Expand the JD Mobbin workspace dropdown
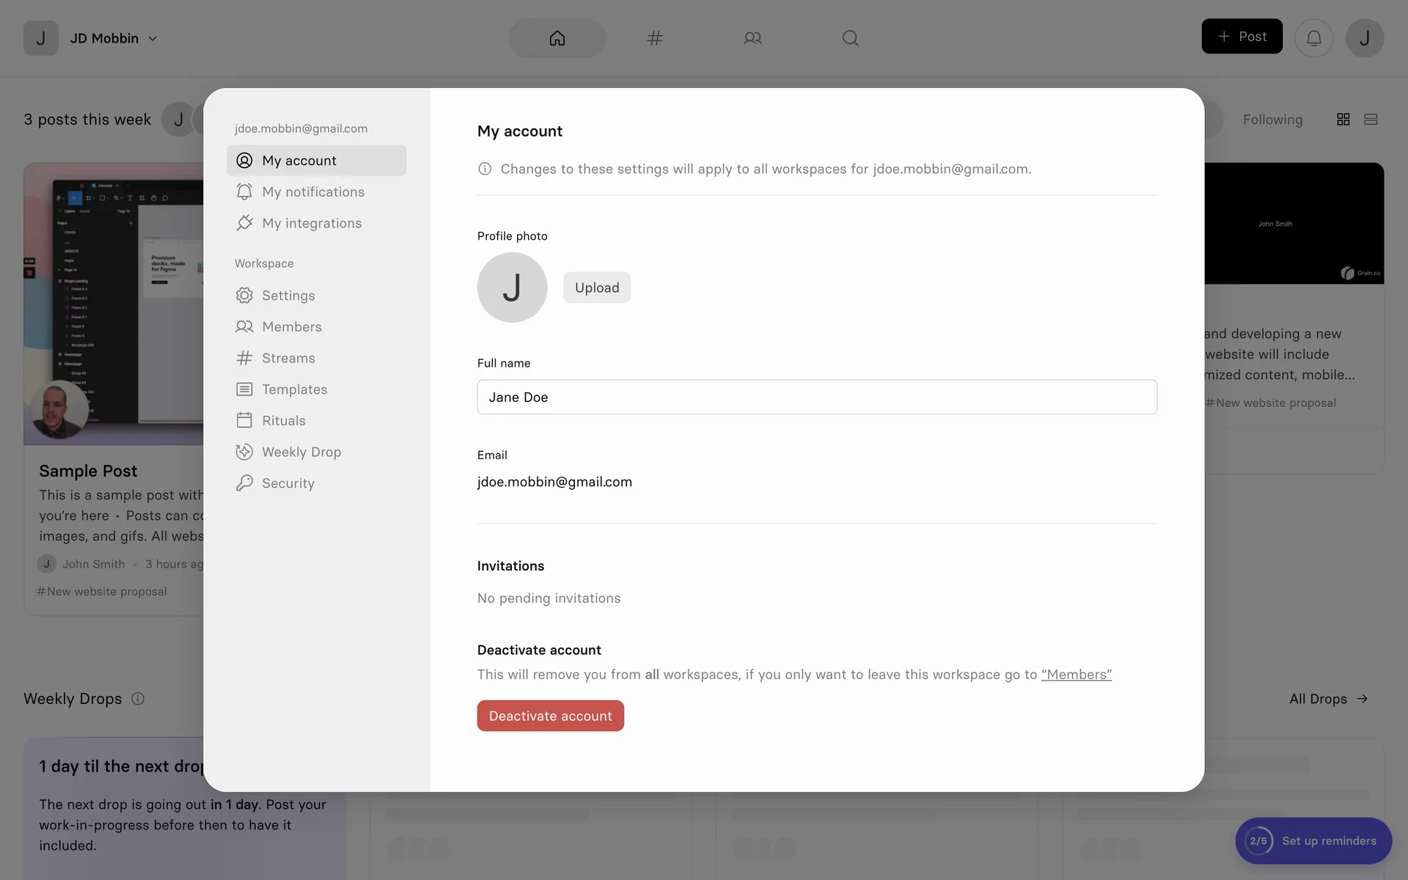 (x=112, y=38)
